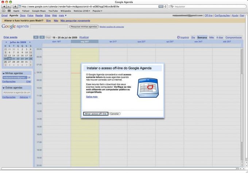Open the 'mais' services dropdown
248x173 pixels.
click(x=62, y=16)
